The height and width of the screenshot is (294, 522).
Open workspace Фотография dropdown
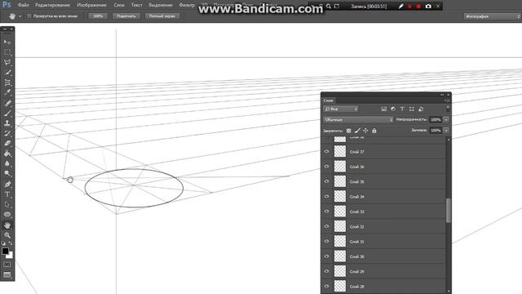tap(492, 16)
